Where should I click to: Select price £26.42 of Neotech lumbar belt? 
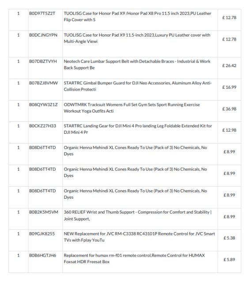[229, 65]
